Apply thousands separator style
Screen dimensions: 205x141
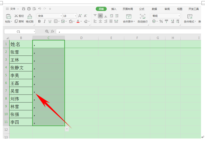pyautogui.click(x=166, y=21)
